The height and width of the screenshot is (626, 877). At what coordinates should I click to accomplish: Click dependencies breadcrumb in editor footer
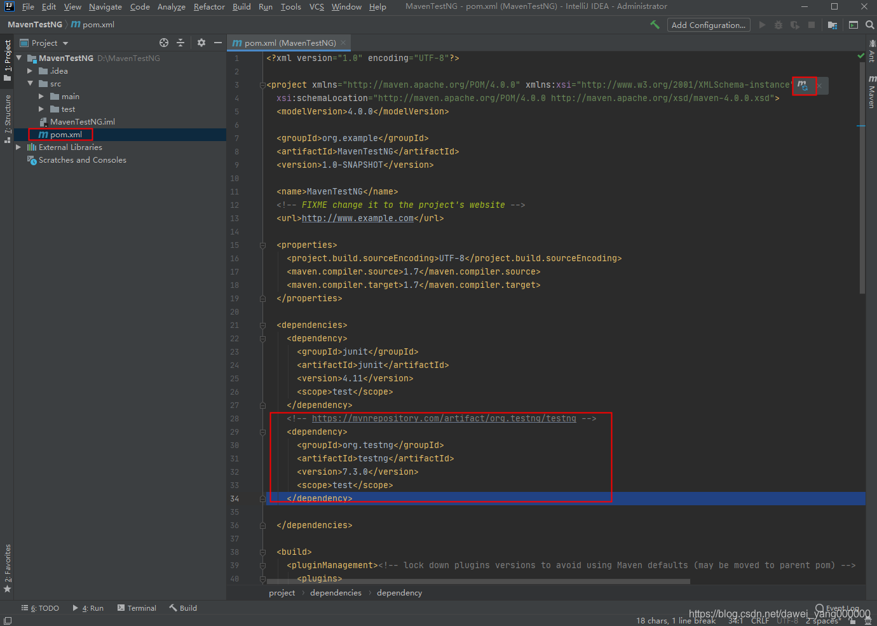point(336,592)
